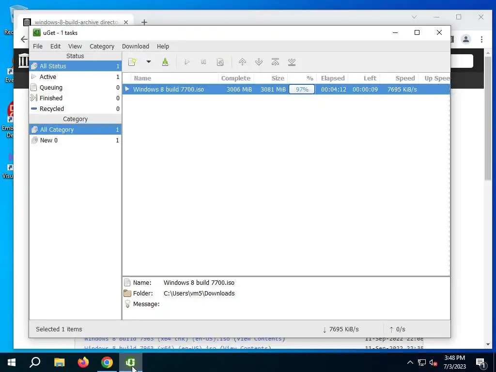This screenshot has width=496, height=372.
Task: Click the 7695 KiB/s speed cell
Action: (x=402, y=89)
